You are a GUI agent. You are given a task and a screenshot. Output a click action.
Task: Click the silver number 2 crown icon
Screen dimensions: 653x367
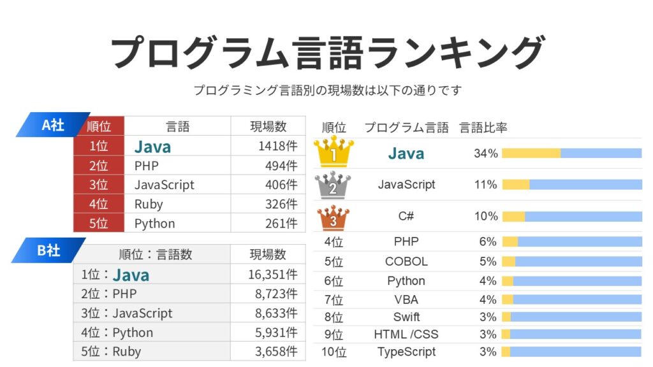point(333,185)
